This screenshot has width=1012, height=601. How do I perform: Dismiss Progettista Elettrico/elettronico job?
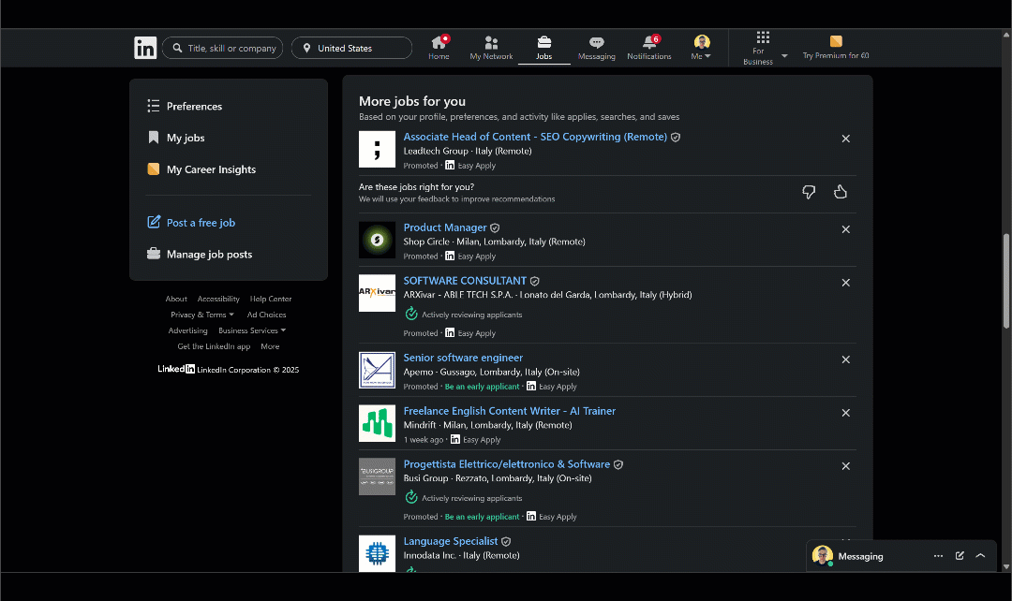pos(845,466)
